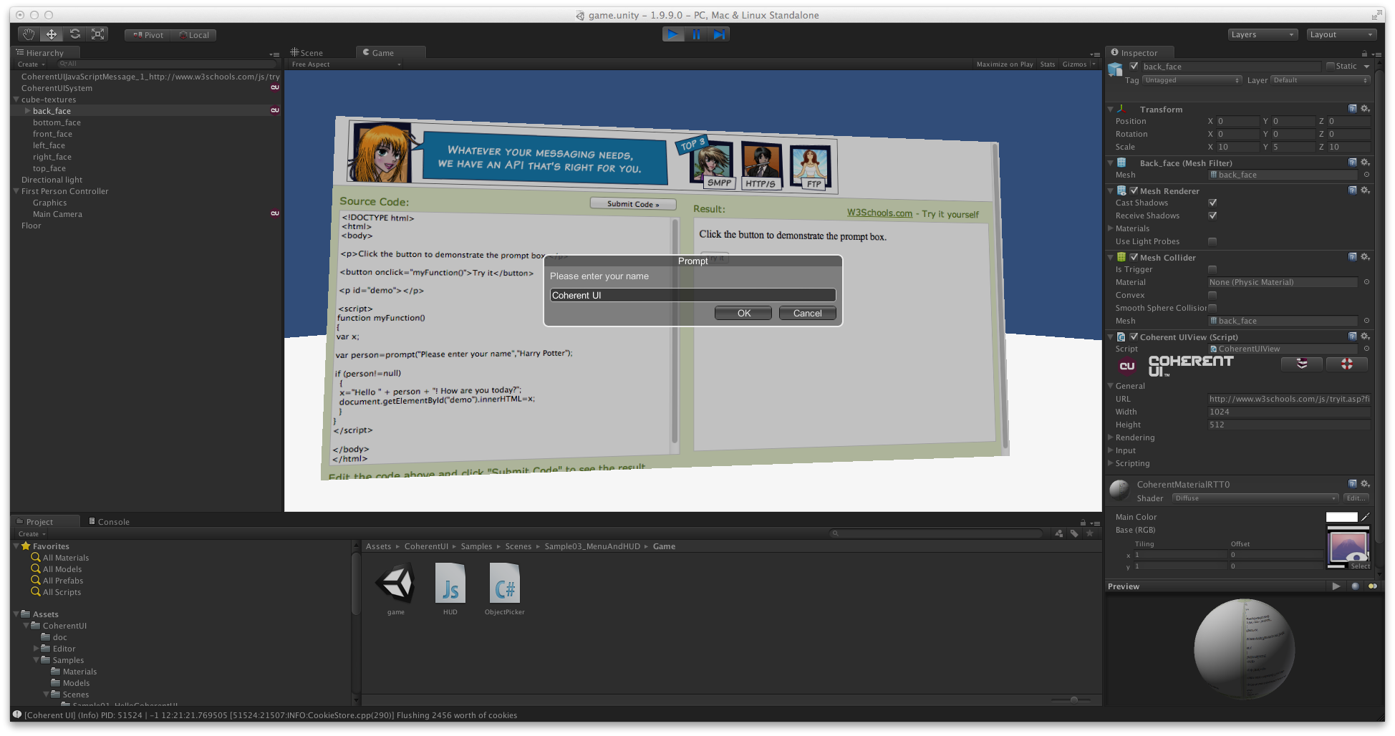Select the Scale tool
The image size is (1395, 736).
point(98,34)
